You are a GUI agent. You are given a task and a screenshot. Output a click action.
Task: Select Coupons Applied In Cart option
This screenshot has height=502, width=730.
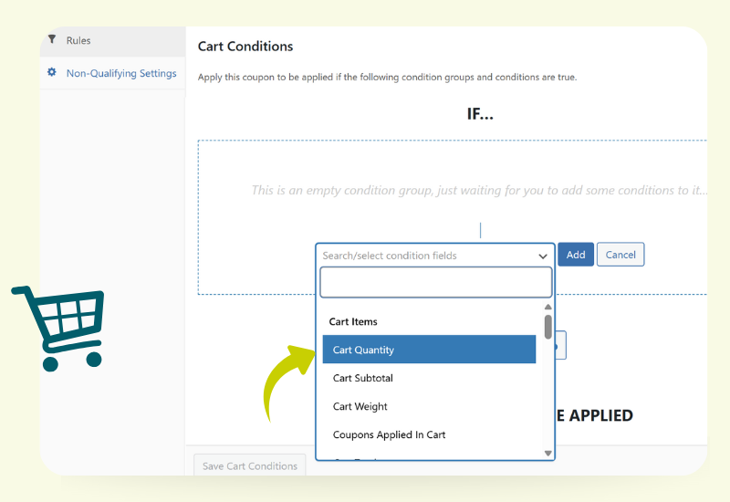pos(429,435)
